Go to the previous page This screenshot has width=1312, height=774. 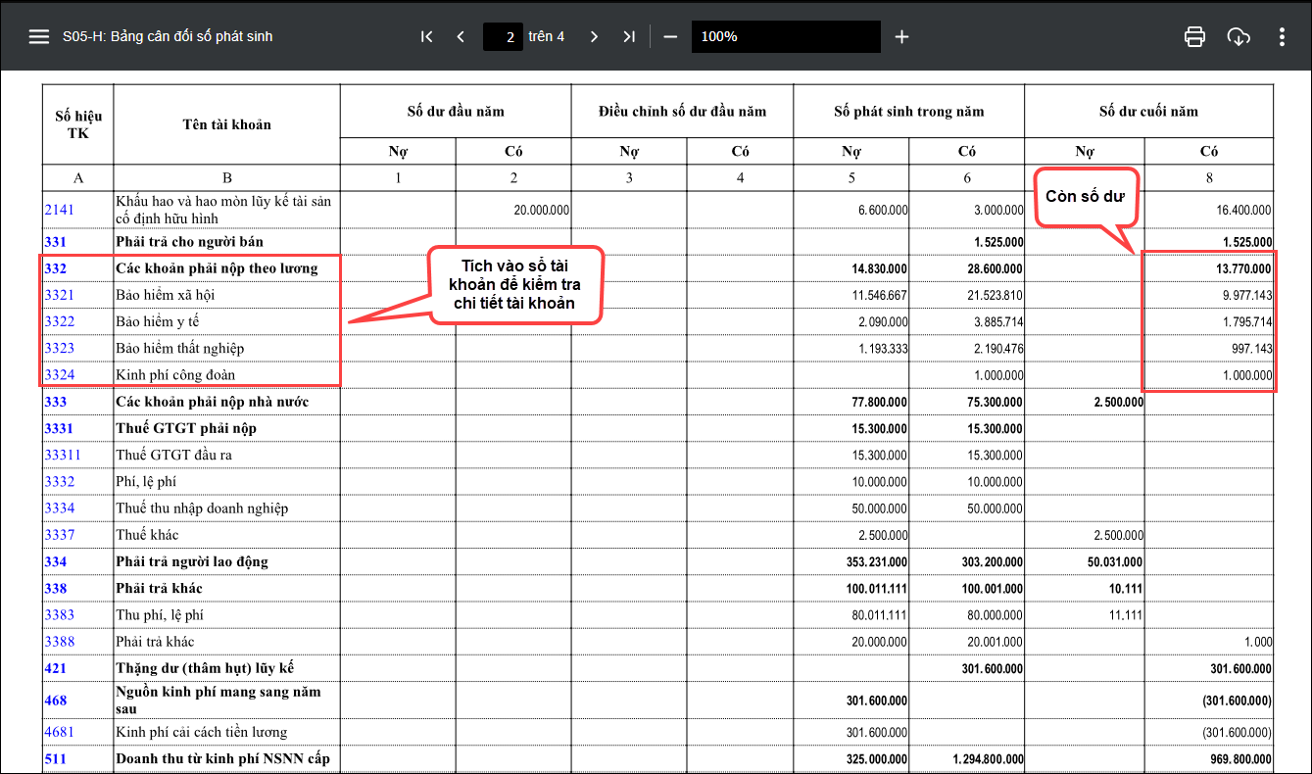pyautogui.click(x=461, y=36)
